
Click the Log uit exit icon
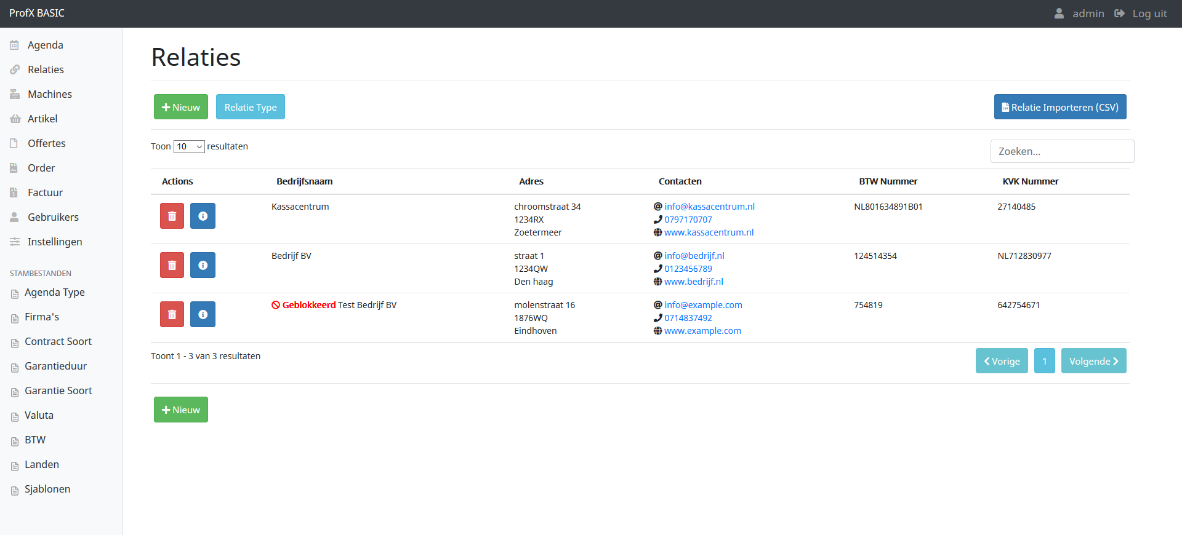[1120, 14]
